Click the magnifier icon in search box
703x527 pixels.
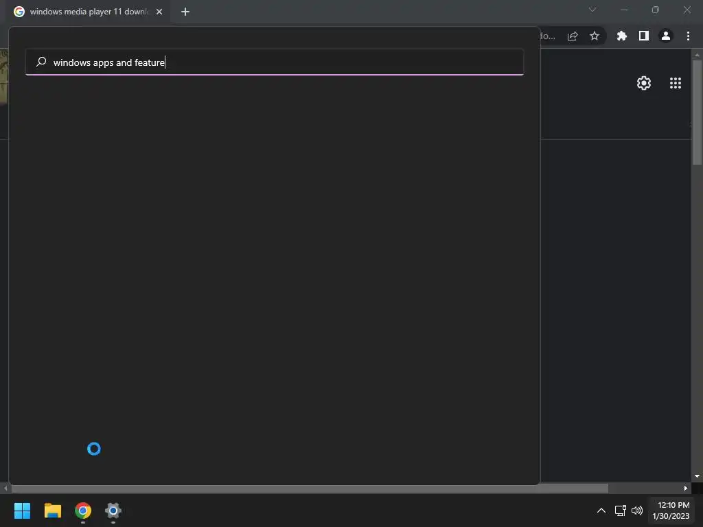41,62
